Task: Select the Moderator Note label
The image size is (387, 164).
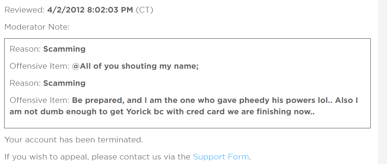Action: (37, 27)
